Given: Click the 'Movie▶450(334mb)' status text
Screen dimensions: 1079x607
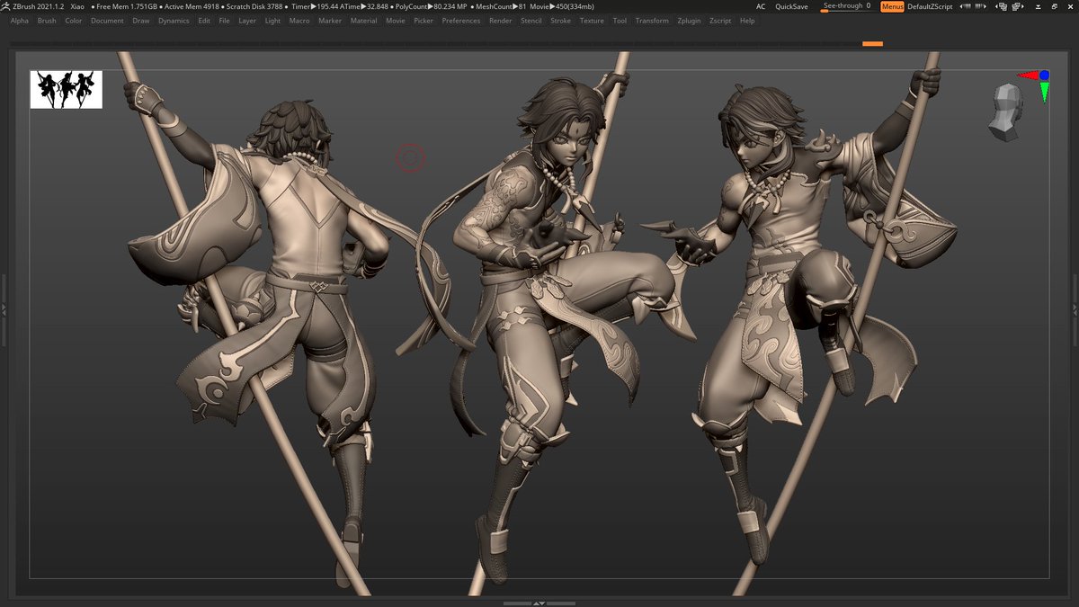Looking at the screenshot, I should pyautogui.click(x=563, y=6).
